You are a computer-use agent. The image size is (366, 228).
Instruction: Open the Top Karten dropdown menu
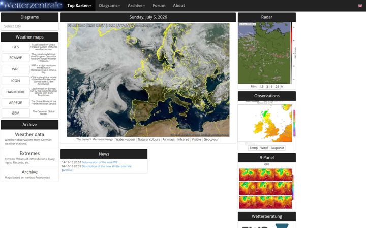(79, 6)
